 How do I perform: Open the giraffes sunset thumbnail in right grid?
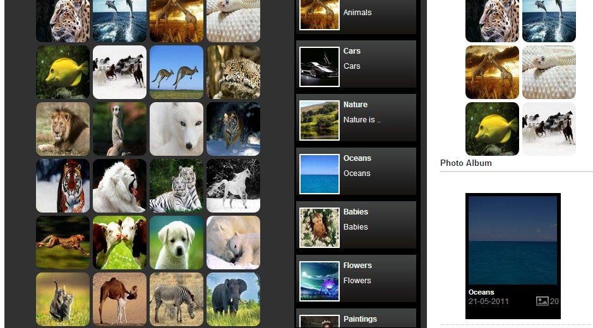tap(492, 72)
